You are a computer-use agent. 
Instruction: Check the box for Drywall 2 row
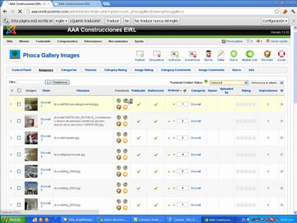[x=19, y=121]
